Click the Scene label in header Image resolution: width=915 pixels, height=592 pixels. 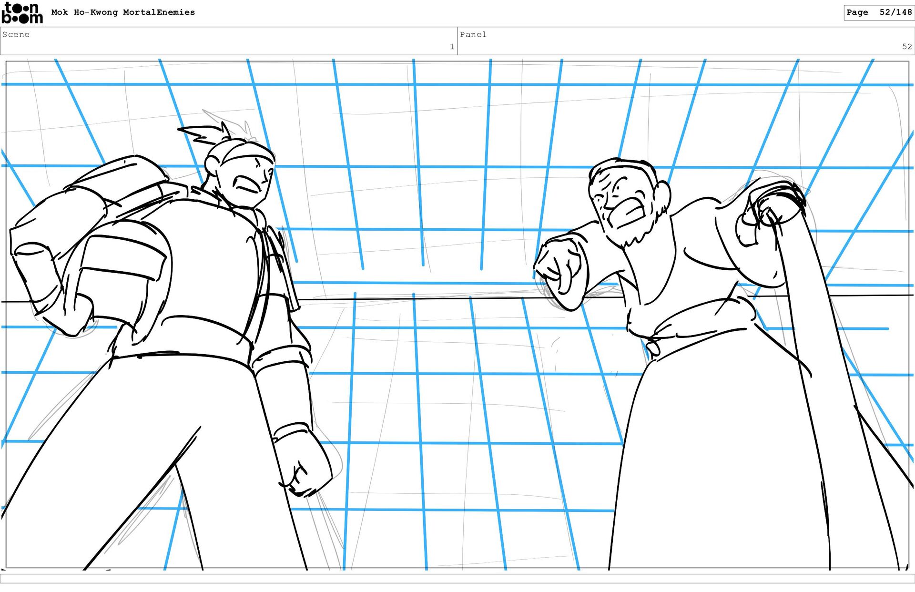coord(16,34)
